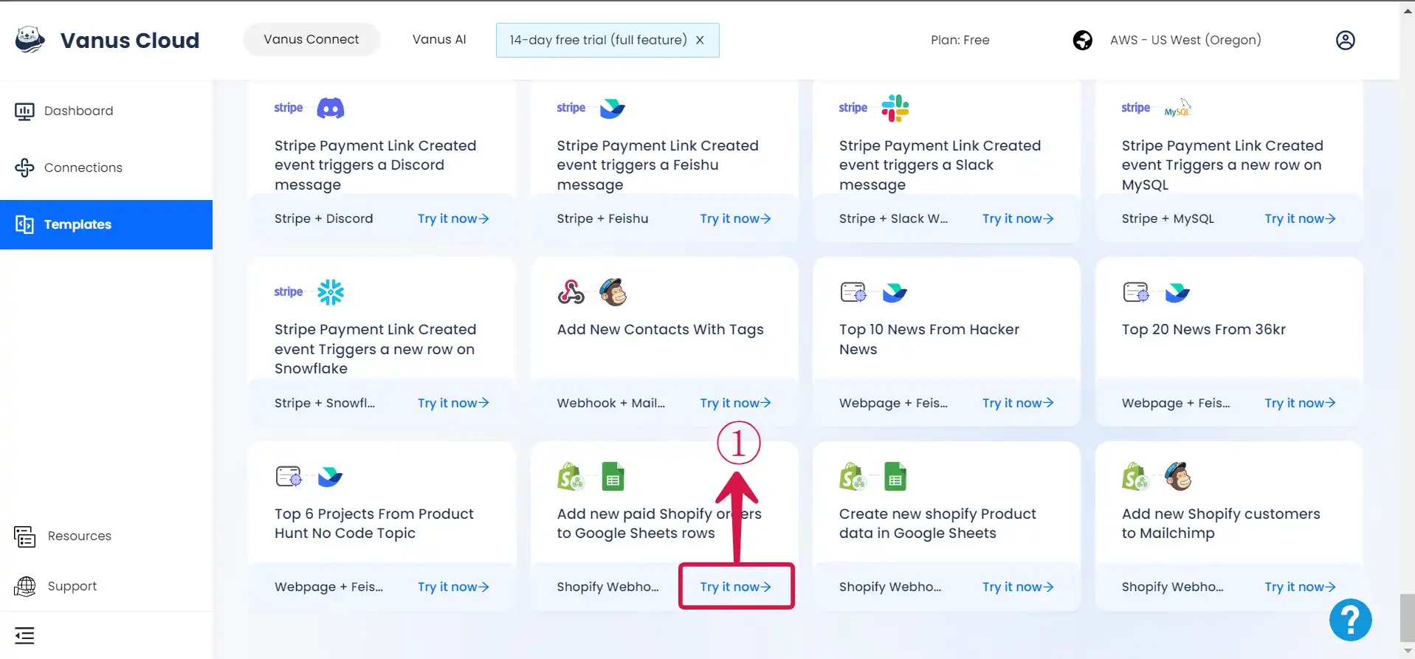Viewport: 1415px width, 659px height.
Task: Click the Discord icon on the Stripe card
Action: tap(331, 108)
